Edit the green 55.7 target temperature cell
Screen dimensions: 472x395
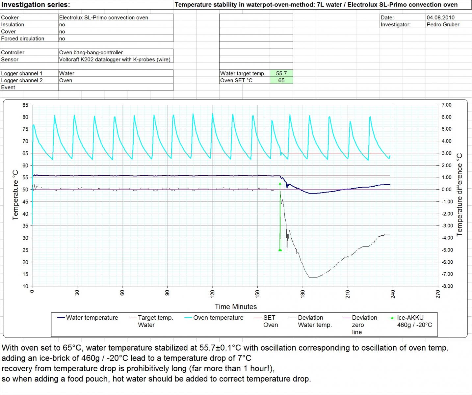tap(281, 73)
